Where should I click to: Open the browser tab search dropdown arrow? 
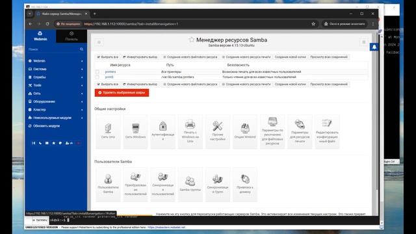click(x=30, y=14)
